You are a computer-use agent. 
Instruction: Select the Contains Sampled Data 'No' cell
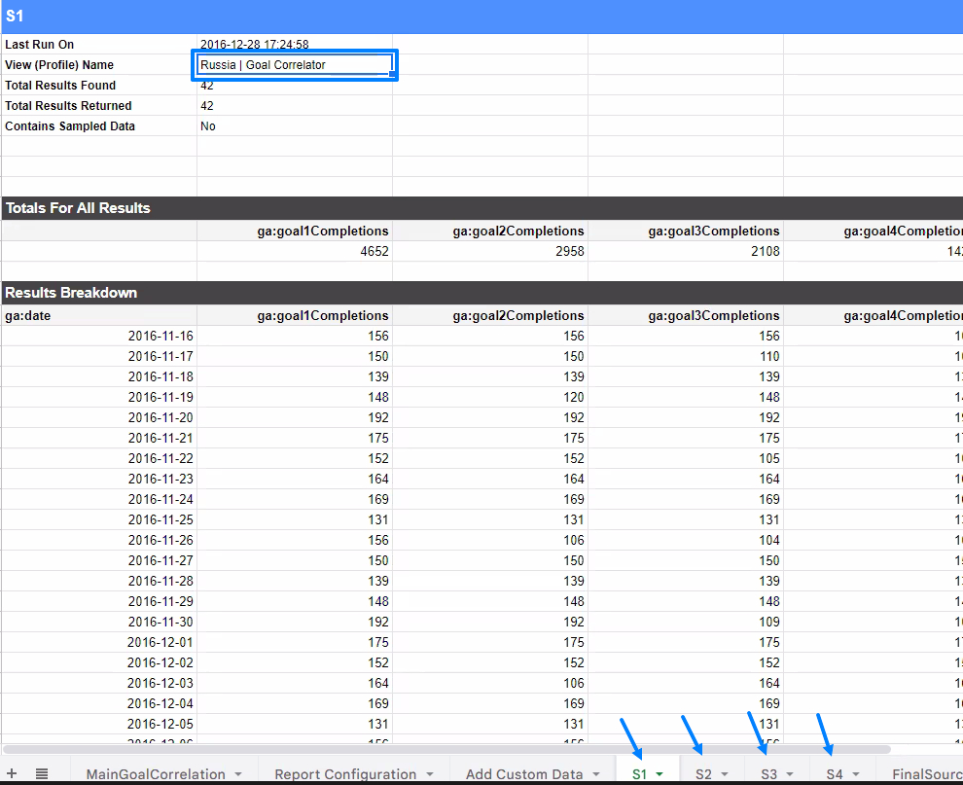coord(295,126)
